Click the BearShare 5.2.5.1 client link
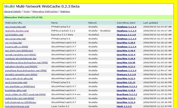This screenshot has width=177, height=108. coord(127,86)
